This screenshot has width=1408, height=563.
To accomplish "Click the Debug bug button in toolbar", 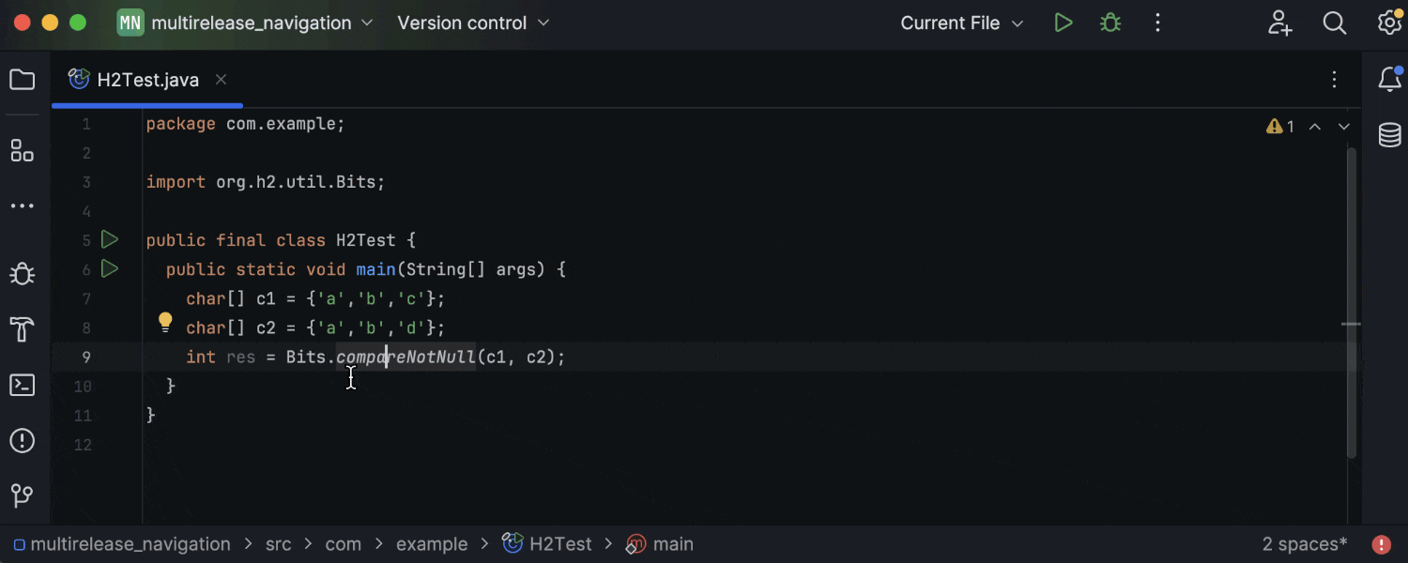I will 1110,23.
